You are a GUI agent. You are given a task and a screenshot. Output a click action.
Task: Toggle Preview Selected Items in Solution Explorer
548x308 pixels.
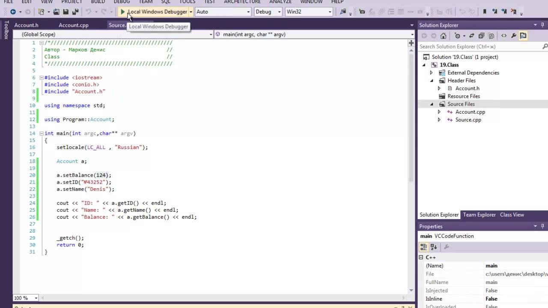click(523, 36)
